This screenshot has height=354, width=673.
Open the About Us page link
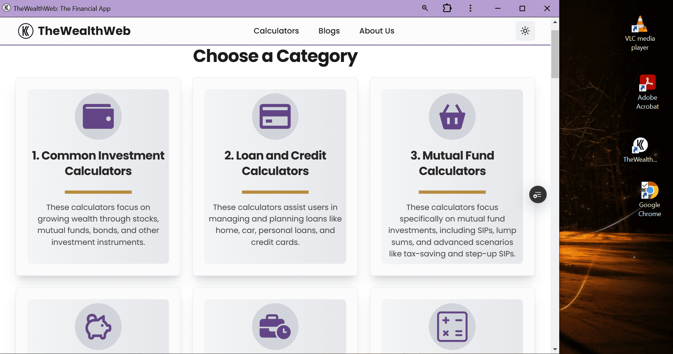[377, 31]
